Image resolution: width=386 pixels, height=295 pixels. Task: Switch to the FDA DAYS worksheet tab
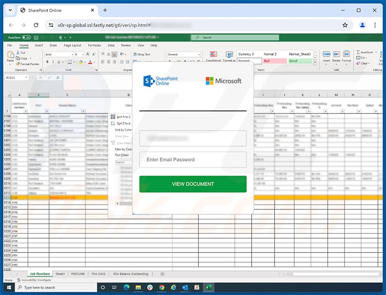tap(99, 274)
